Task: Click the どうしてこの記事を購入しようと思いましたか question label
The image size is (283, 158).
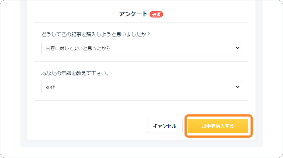Action: (x=96, y=34)
